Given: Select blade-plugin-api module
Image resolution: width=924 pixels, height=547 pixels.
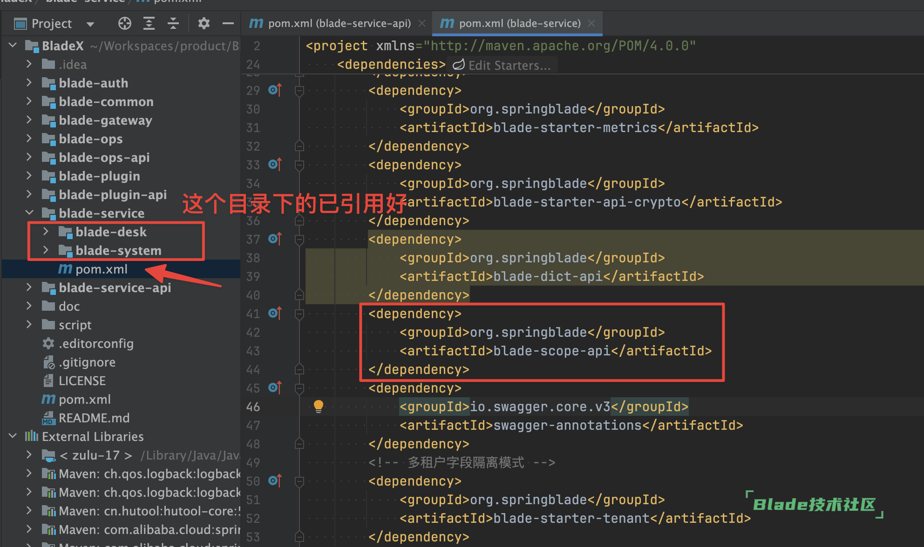Looking at the screenshot, I should tap(113, 194).
